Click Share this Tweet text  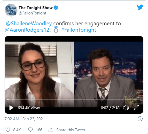[x=71, y=130]
